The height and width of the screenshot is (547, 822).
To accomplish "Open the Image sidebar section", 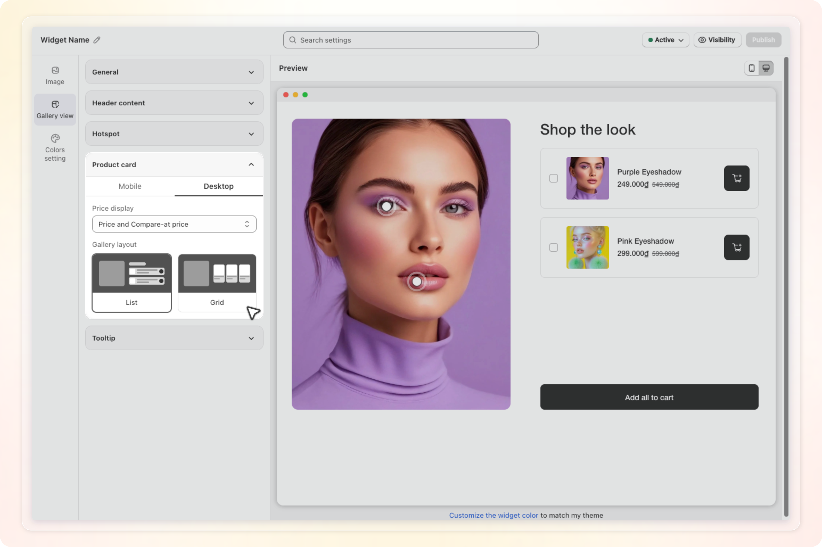I will click(55, 75).
